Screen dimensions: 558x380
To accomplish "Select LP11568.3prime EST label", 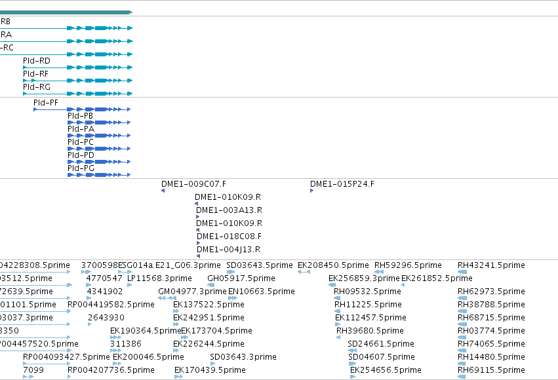I will 159,278.
